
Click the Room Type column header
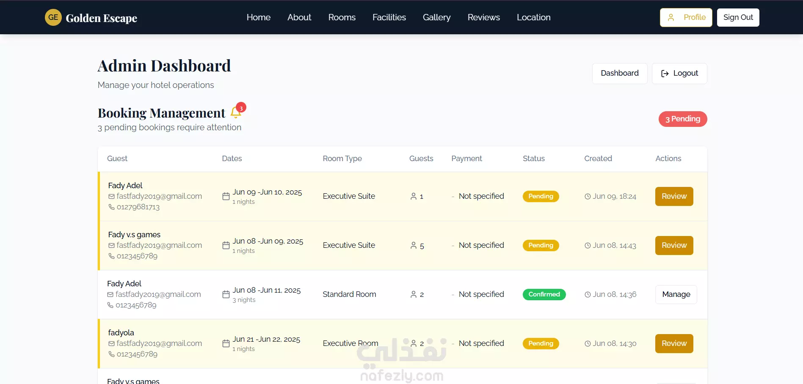point(342,159)
